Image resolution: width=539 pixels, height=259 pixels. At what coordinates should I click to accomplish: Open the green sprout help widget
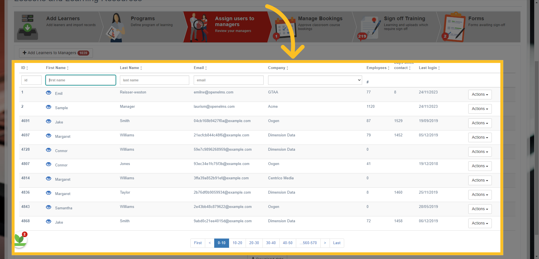[20, 240]
